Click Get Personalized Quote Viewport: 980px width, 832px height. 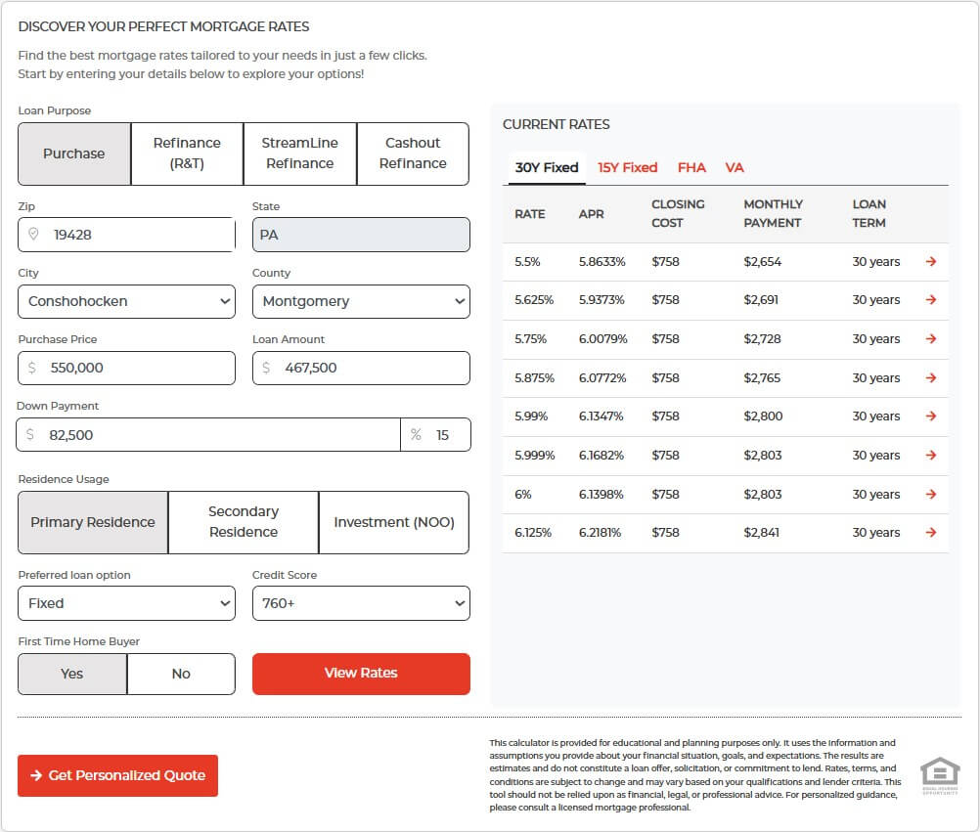(x=117, y=775)
